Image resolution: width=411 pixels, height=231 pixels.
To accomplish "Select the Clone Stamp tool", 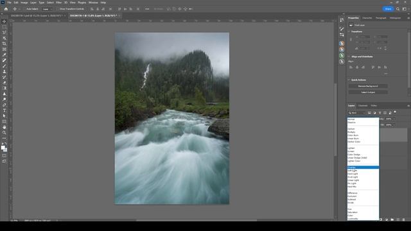I will coord(4,71).
